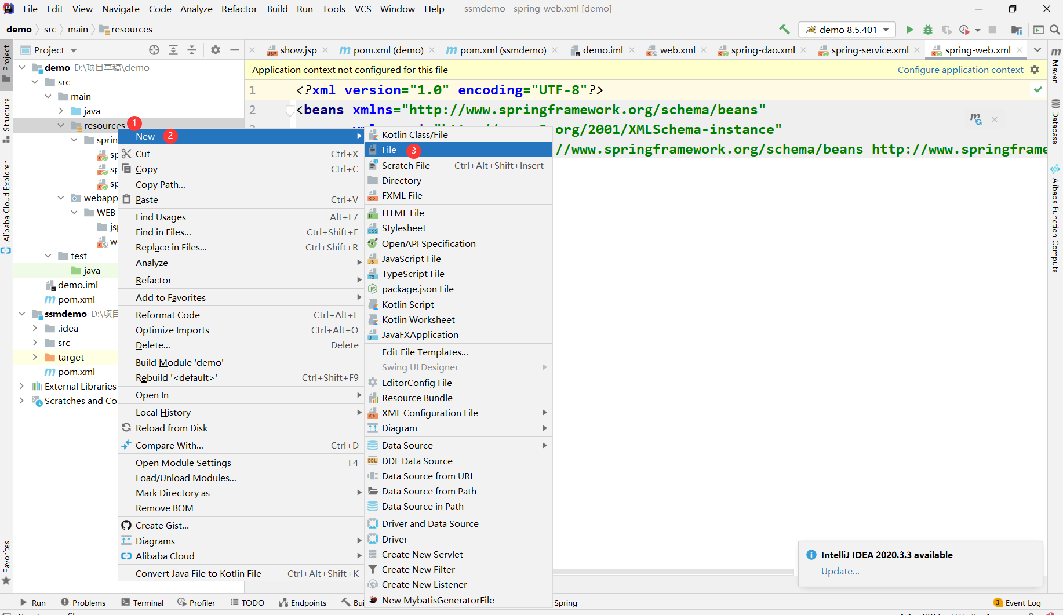Viewport: 1063px width, 615px height.
Task: Expand the .idea folder node
Action: [35, 328]
